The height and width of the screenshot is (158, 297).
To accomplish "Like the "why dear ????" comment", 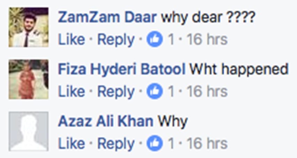I will 72,39.
